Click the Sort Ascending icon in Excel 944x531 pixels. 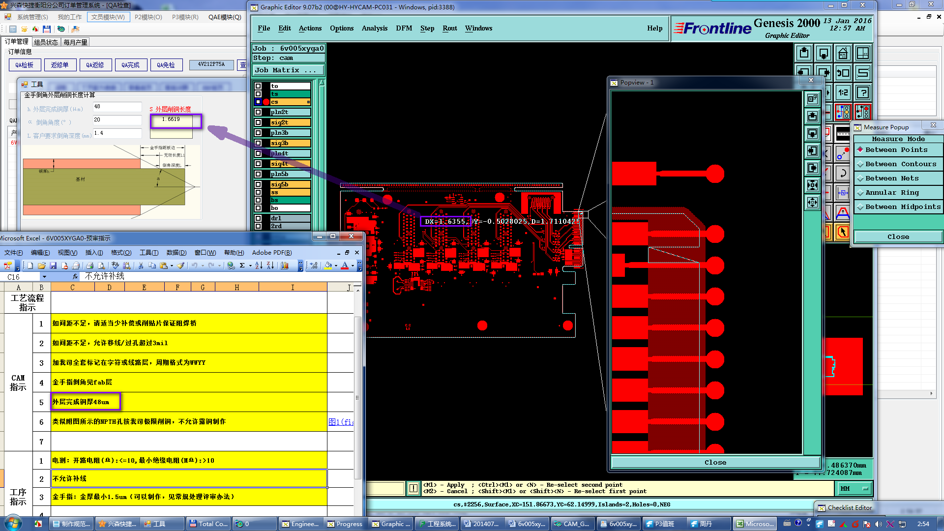259,265
